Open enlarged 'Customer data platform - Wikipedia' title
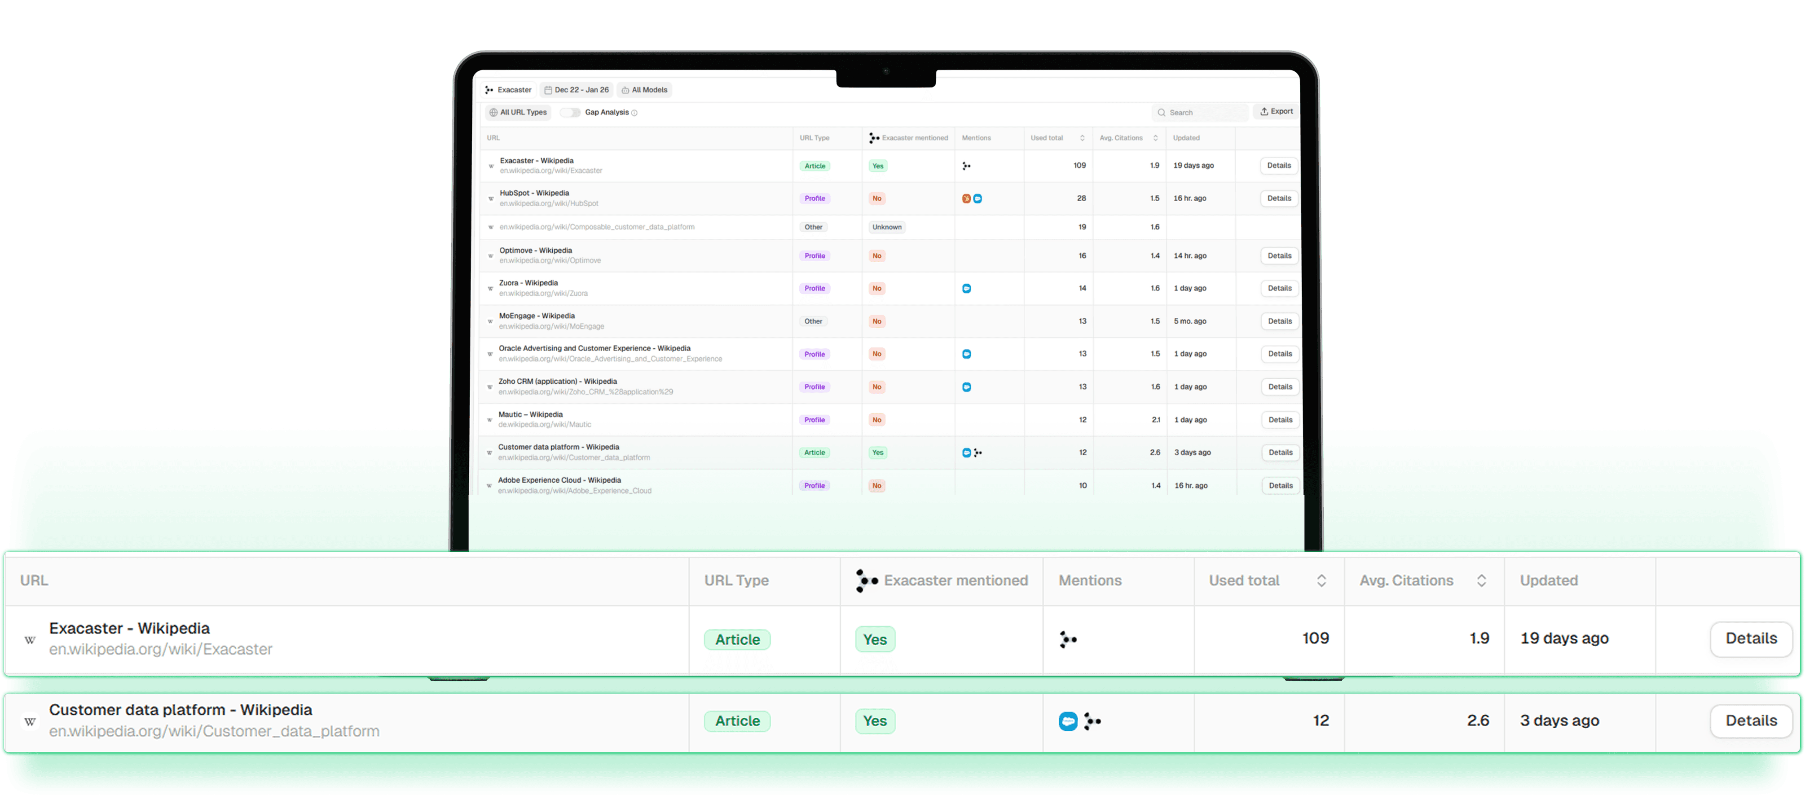 181,711
